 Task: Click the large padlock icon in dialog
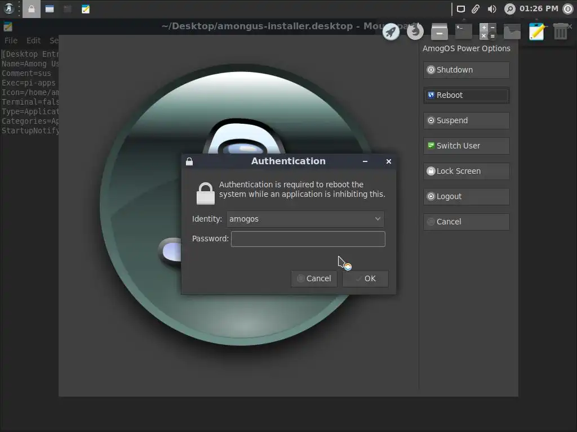205,193
